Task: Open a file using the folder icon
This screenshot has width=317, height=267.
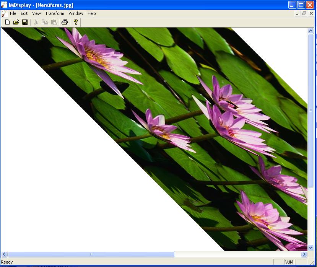Action: point(16,22)
